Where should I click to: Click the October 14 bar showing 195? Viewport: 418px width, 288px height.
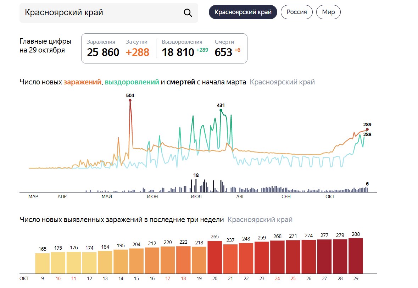pyautogui.click(x=121, y=261)
